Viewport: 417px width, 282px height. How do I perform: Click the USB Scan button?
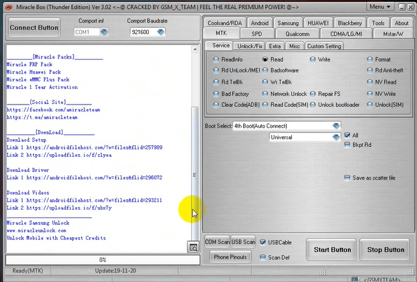(x=243, y=242)
